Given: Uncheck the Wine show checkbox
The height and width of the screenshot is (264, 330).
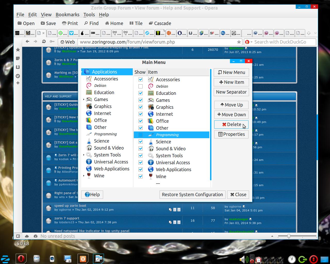Looking at the screenshot, I should [x=141, y=176].
